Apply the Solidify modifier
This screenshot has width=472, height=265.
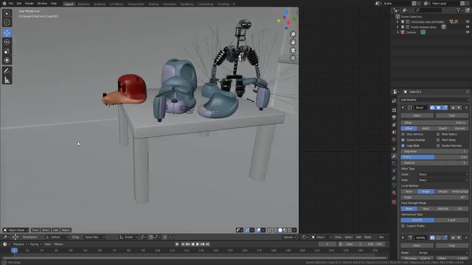coord(417,245)
